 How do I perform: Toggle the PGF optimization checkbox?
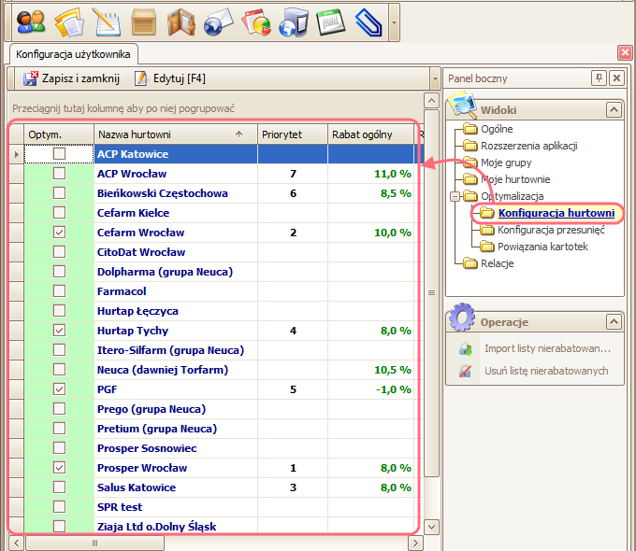60,389
